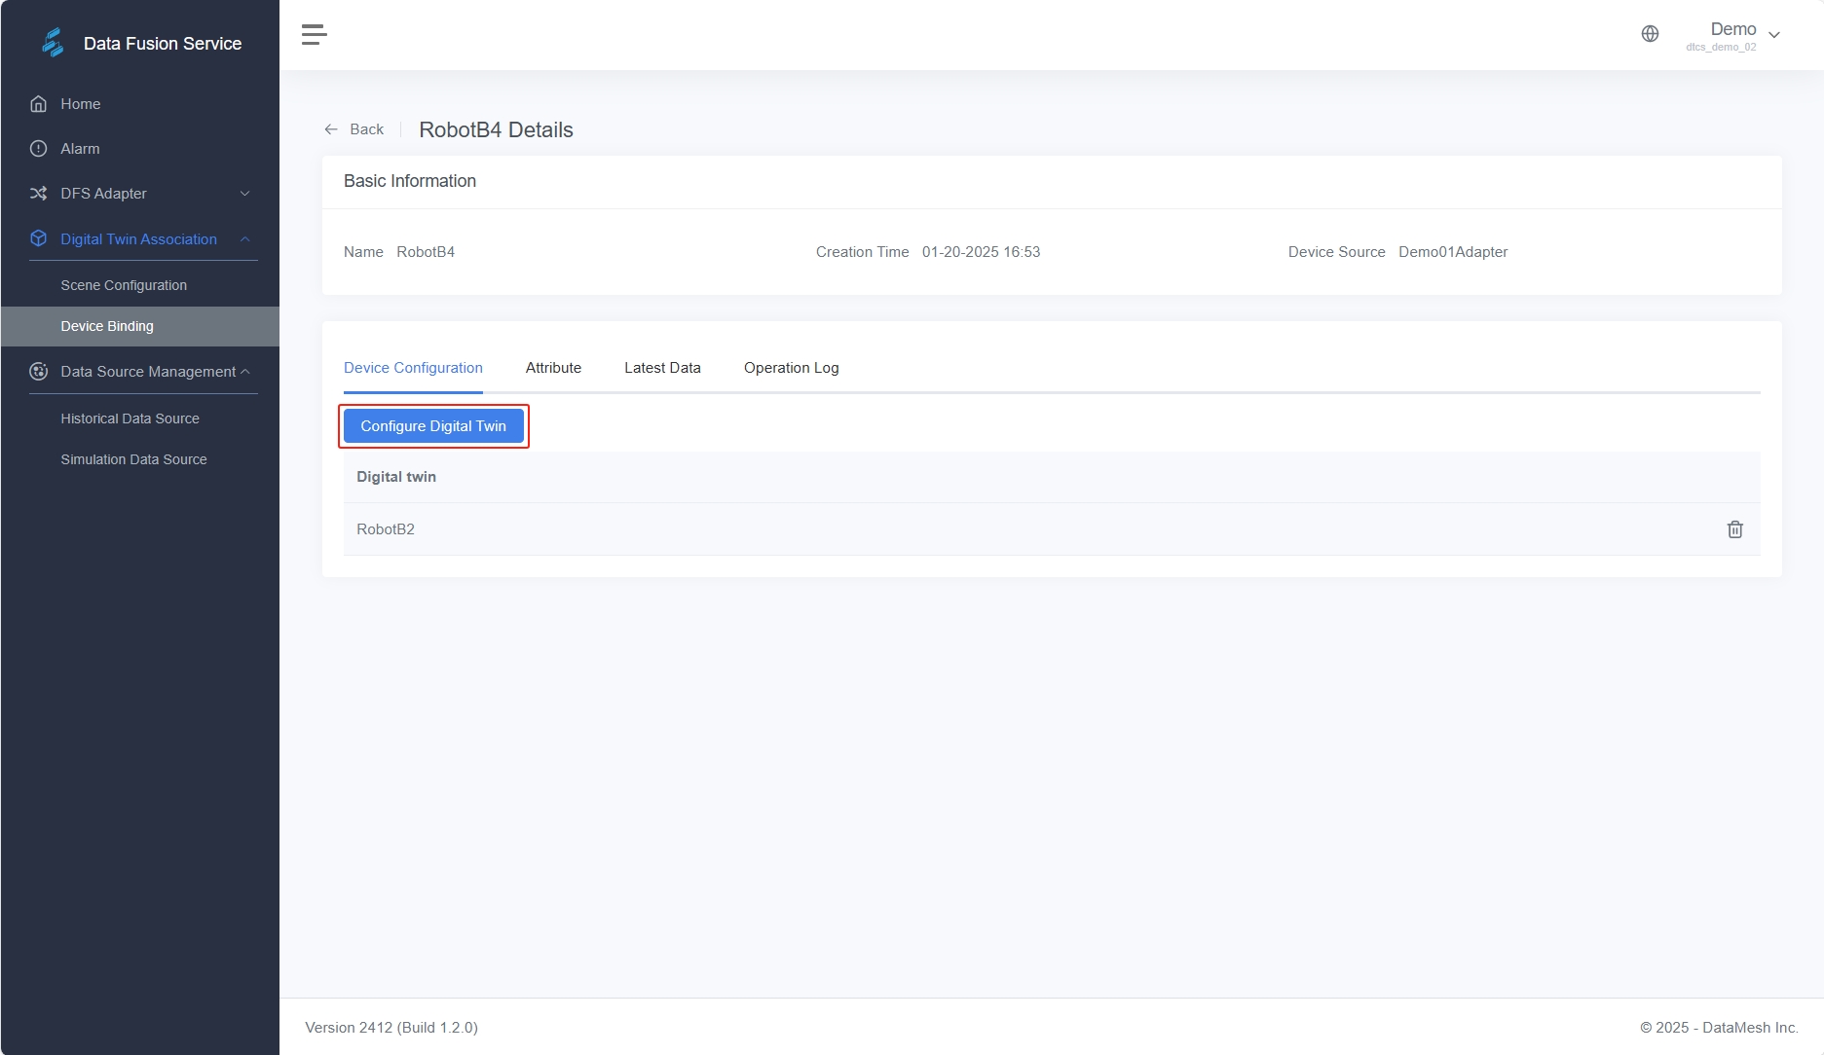Click the Data Source Management icon

tap(39, 372)
